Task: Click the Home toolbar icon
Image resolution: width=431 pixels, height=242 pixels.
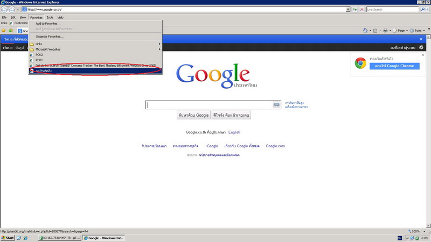Action: 365,31
